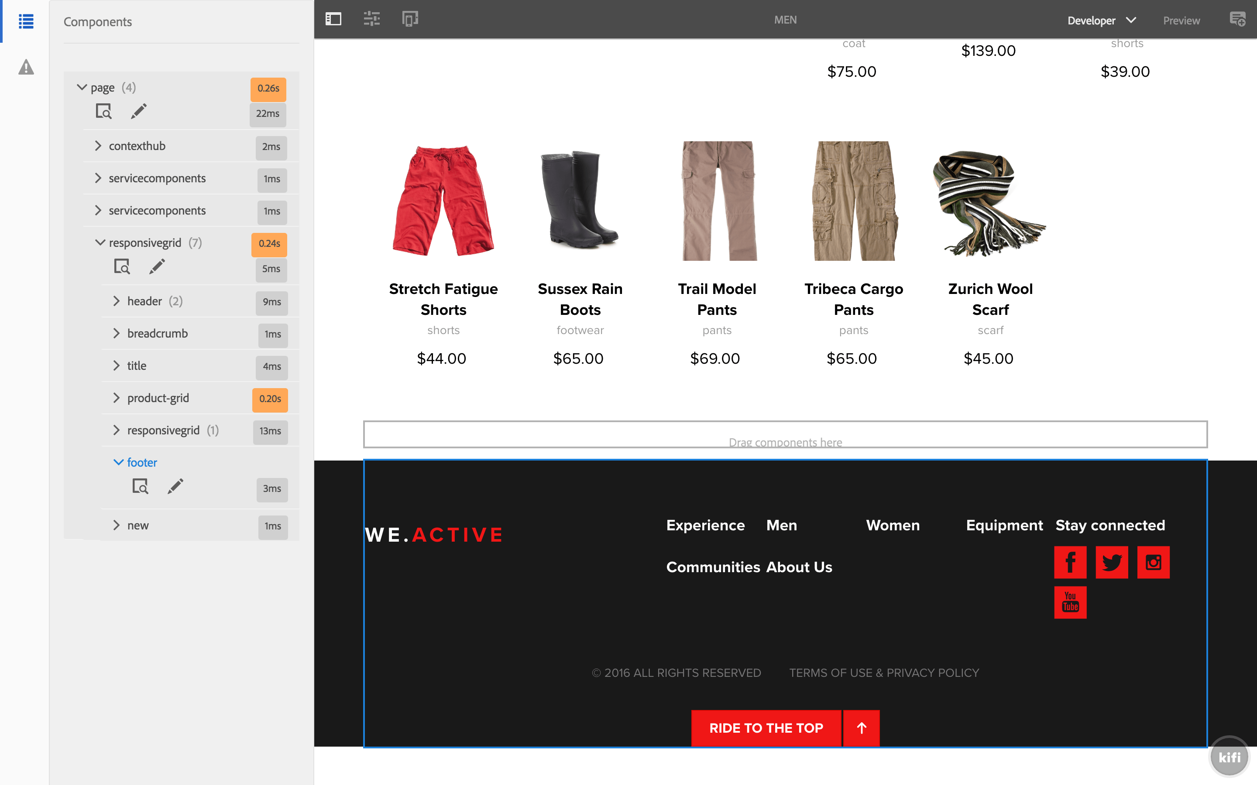Click the Zurich Wool Scarf thumbnail
The image size is (1257, 785).
click(990, 202)
